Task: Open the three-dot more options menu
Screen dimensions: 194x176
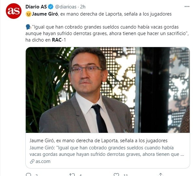Action: [187, 6]
